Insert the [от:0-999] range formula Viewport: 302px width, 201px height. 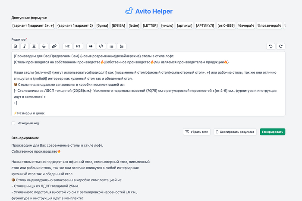tap(226, 25)
